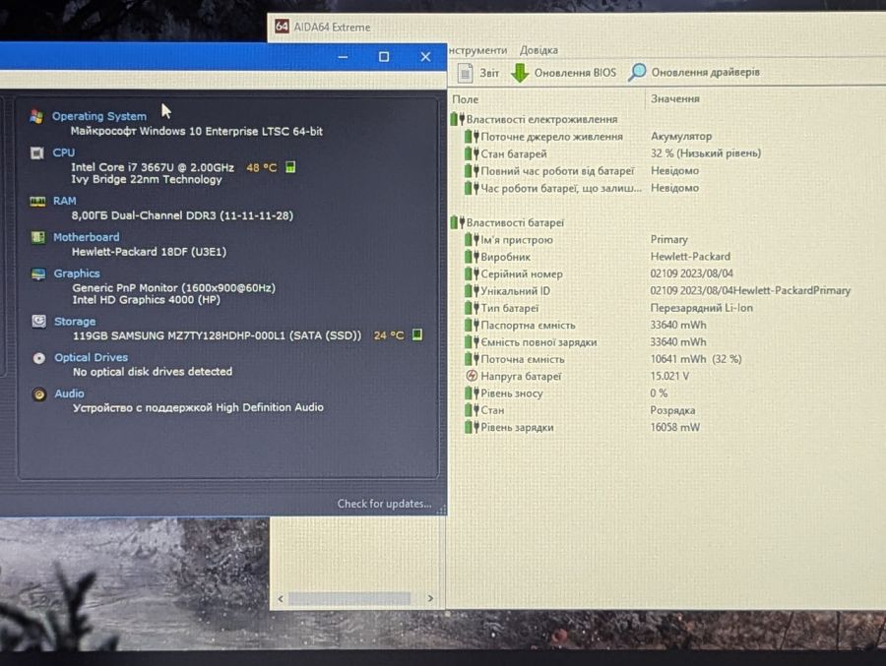Viewport: 886px width, 666px height.
Task: Click the Оновлення BIOS button label
Action: pos(575,73)
